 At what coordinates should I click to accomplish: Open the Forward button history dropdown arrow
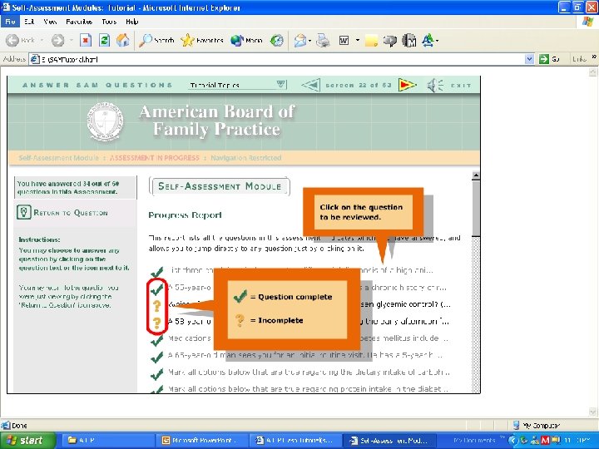71,40
